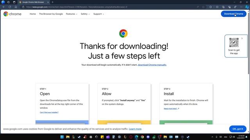Add page to favorites with star icon
This screenshot has height=140, width=250.
point(203,7)
